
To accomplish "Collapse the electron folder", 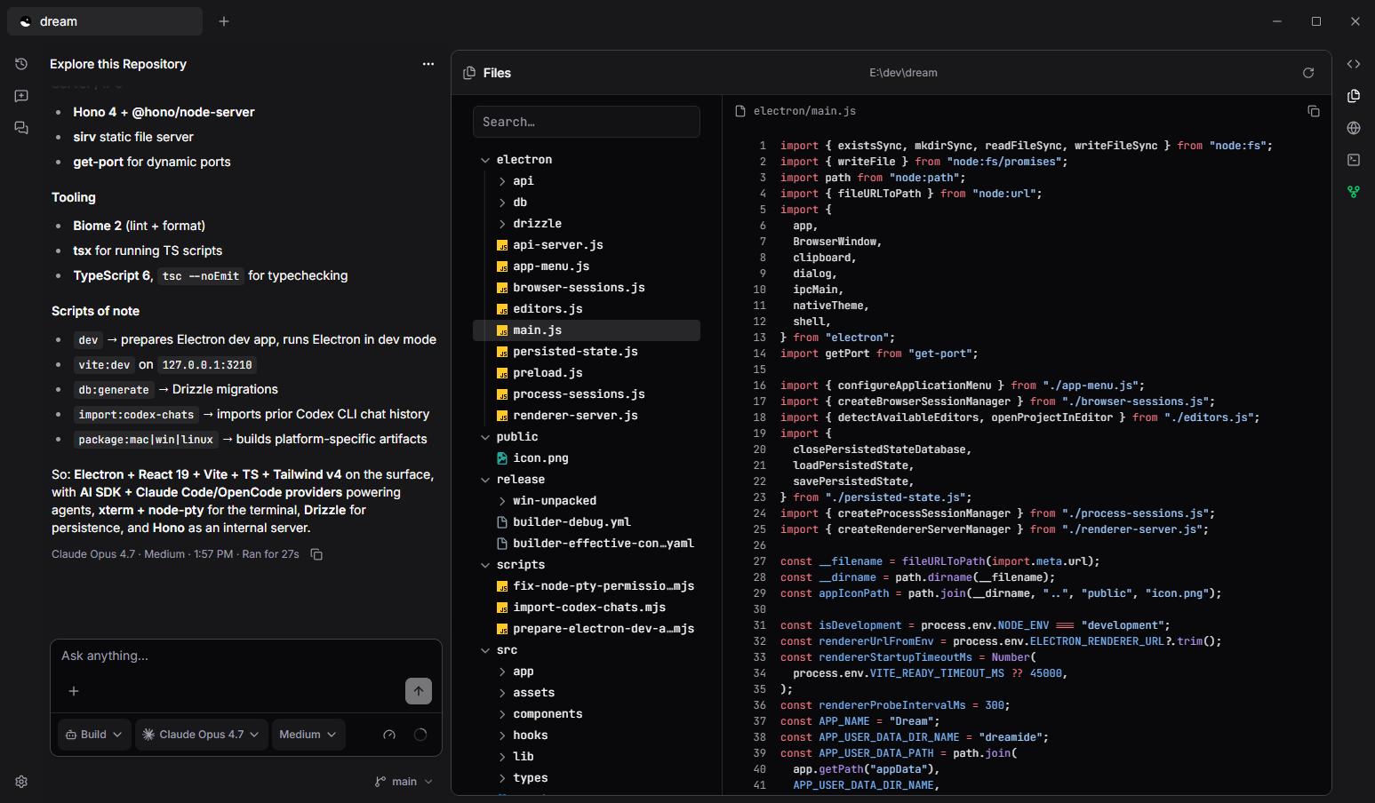I will click(x=587, y=160).
